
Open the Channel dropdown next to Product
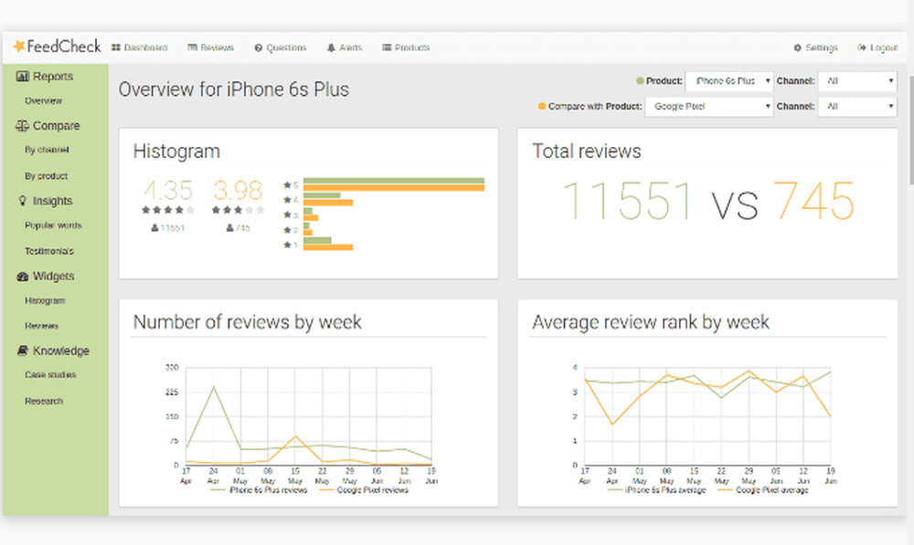857,81
